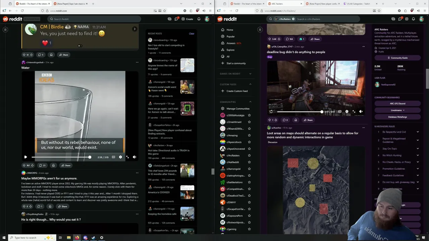429x241 pixels.
Task: Give award to the Water post
Action: point(53,165)
